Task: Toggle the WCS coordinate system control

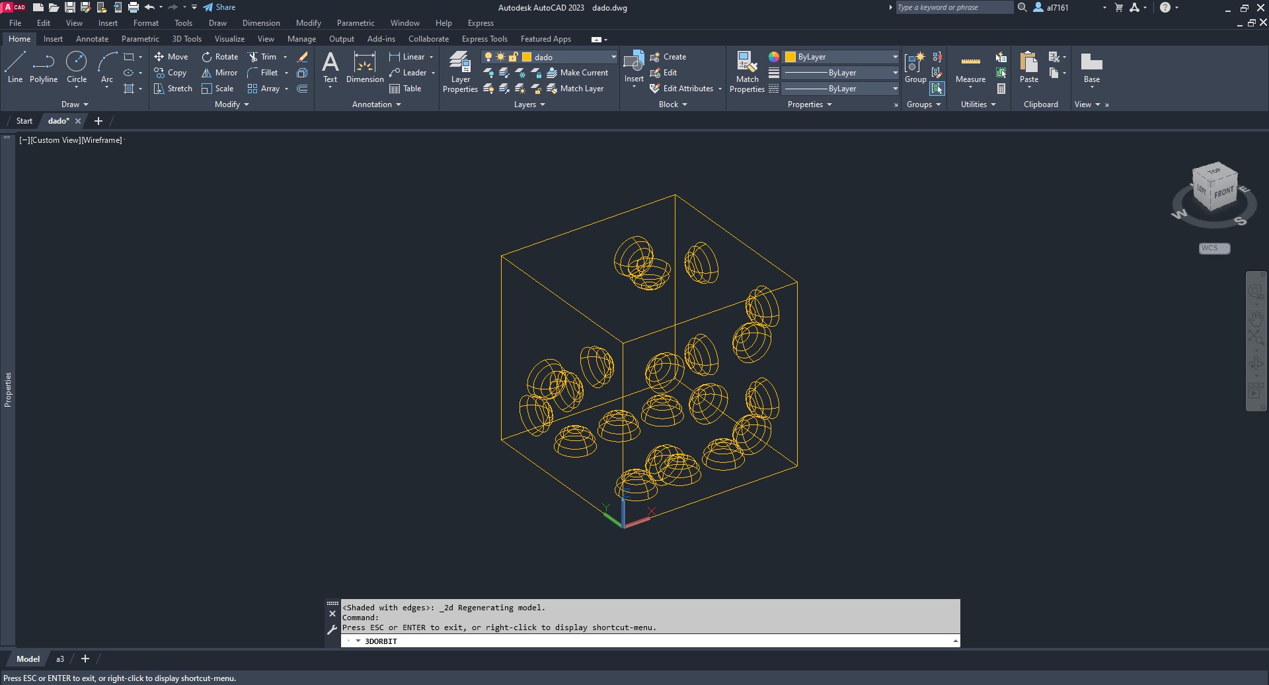Action: point(1214,249)
